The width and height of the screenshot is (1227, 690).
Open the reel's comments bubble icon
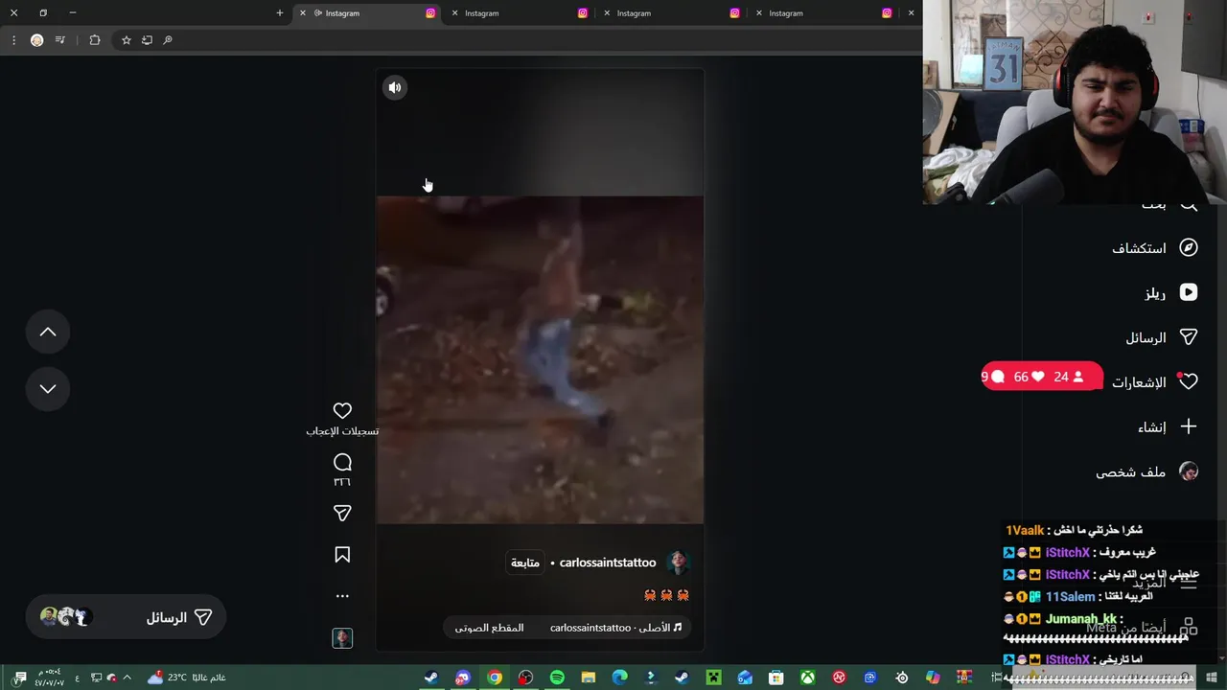[342, 462]
